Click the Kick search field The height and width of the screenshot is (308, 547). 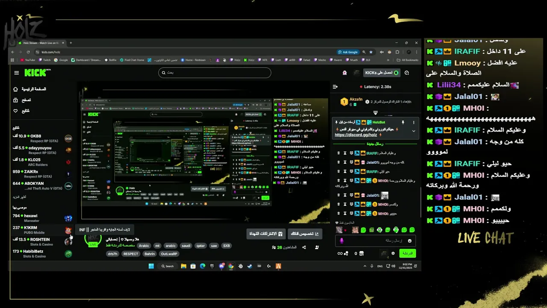[x=215, y=73]
